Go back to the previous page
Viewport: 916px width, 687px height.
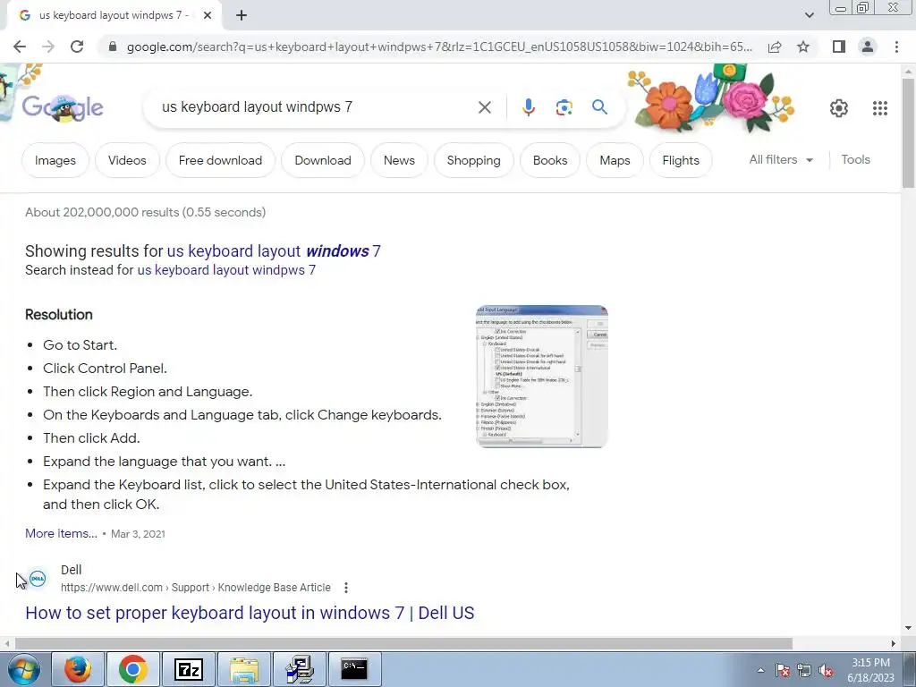tap(20, 47)
